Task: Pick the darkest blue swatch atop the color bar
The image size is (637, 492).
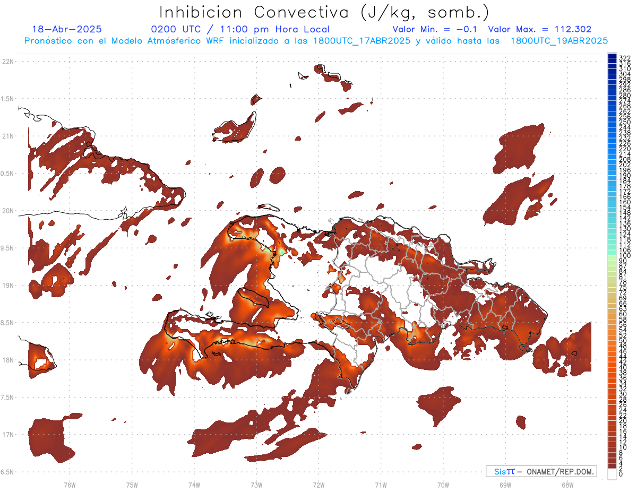Action: 612,55
